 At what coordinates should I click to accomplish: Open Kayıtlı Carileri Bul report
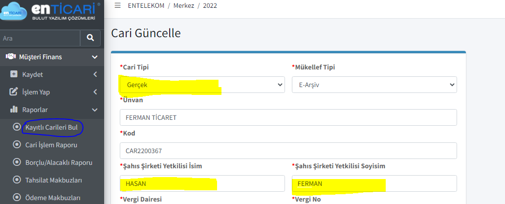(51, 128)
